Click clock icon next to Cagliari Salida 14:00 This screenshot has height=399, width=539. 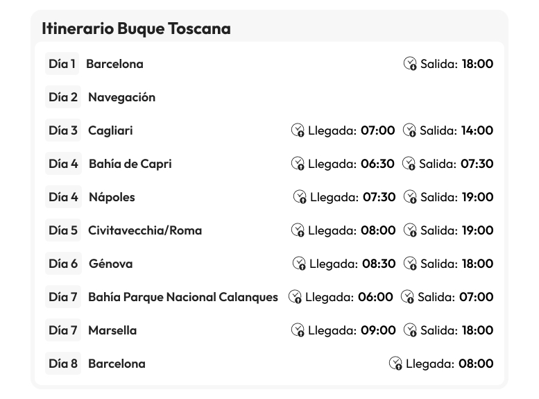(x=410, y=130)
